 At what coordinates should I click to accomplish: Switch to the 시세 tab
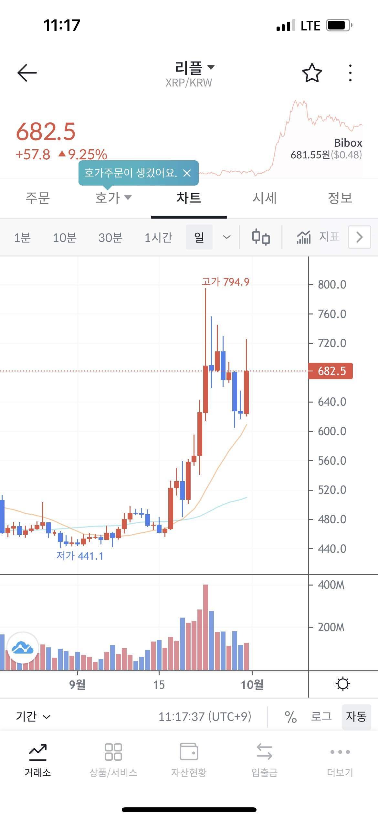click(264, 198)
